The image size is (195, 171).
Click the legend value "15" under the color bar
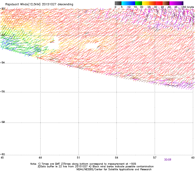click(135, 7)
